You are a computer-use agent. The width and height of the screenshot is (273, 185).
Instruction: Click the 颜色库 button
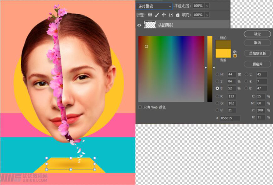point(257,64)
